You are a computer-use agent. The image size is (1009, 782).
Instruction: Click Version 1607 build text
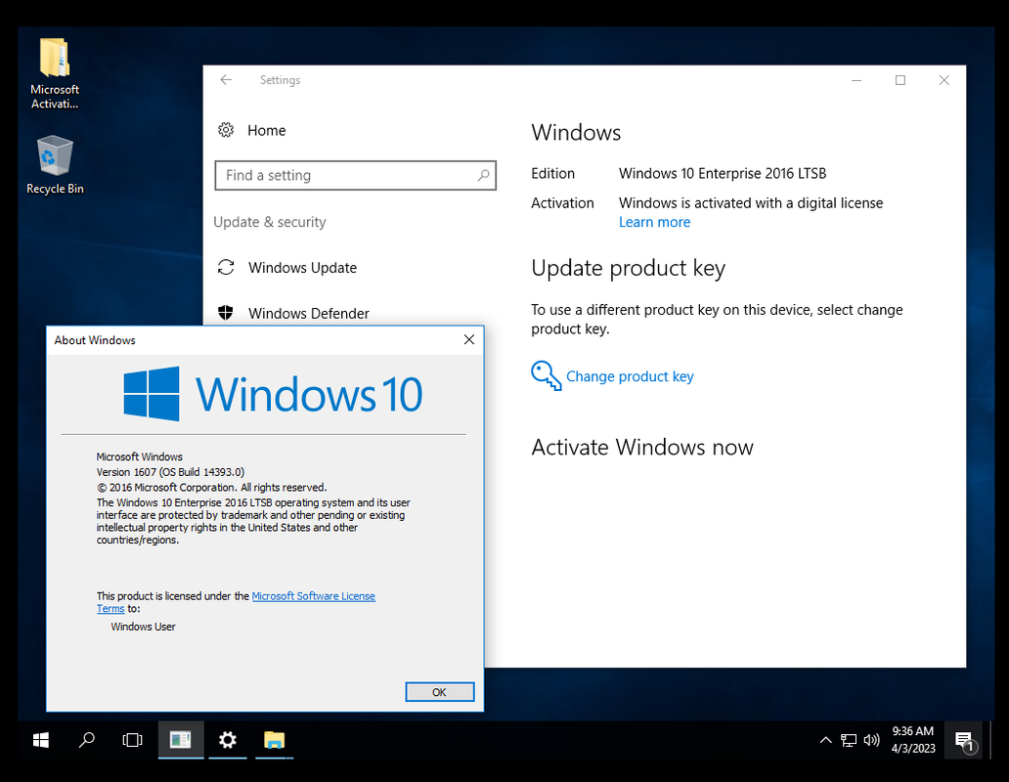pyautogui.click(x=170, y=472)
